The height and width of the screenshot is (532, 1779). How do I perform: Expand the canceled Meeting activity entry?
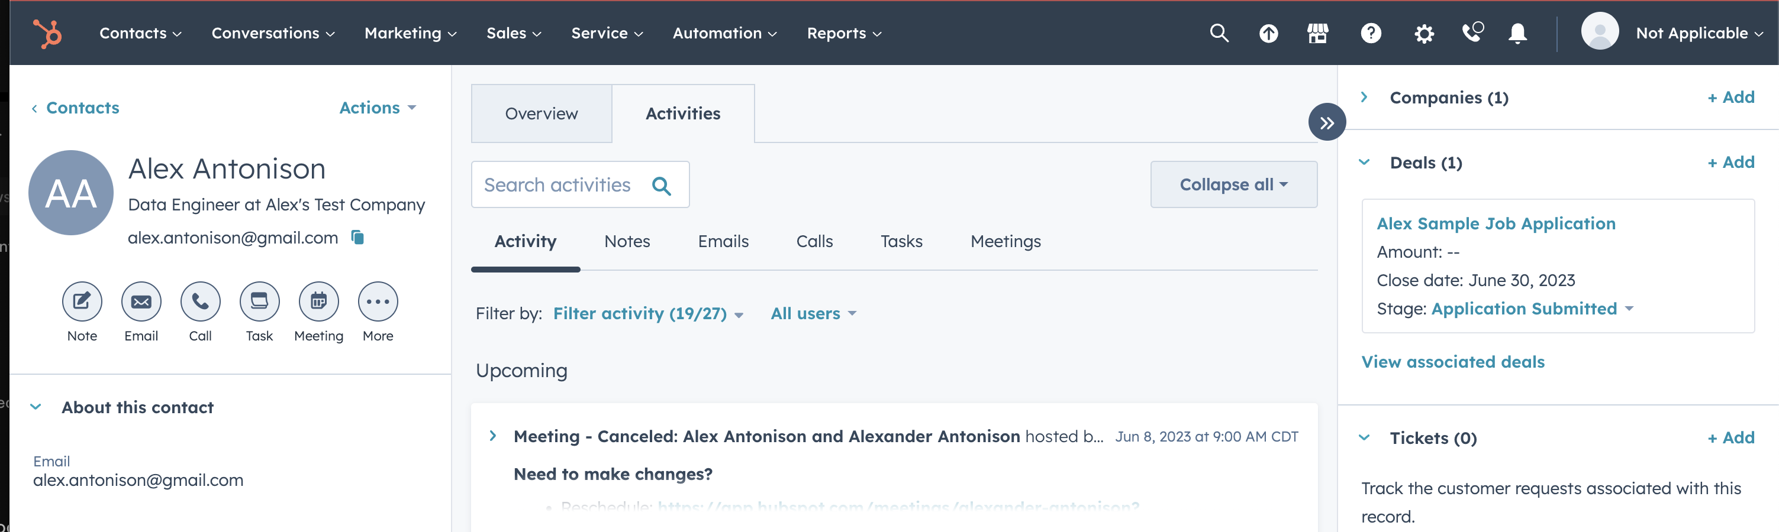(x=492, y=436)
